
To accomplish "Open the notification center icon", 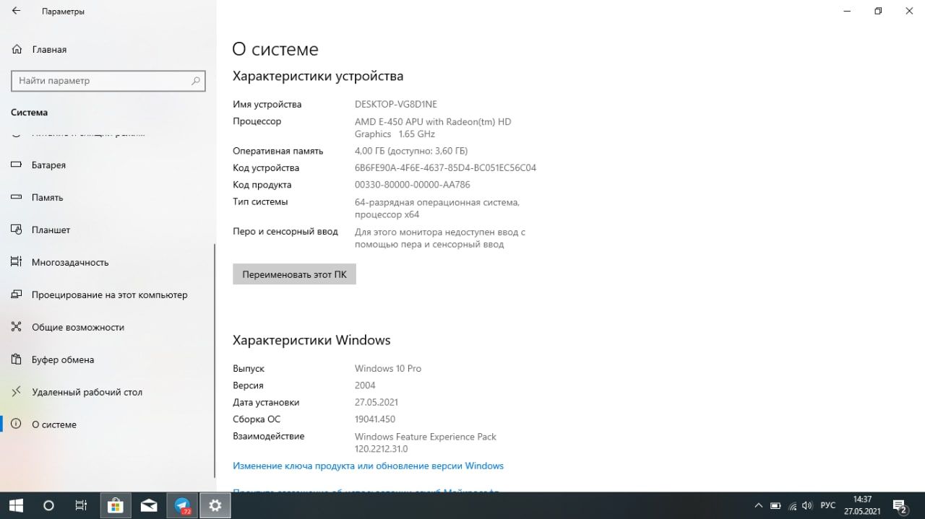I will click(x=900, y=505).
